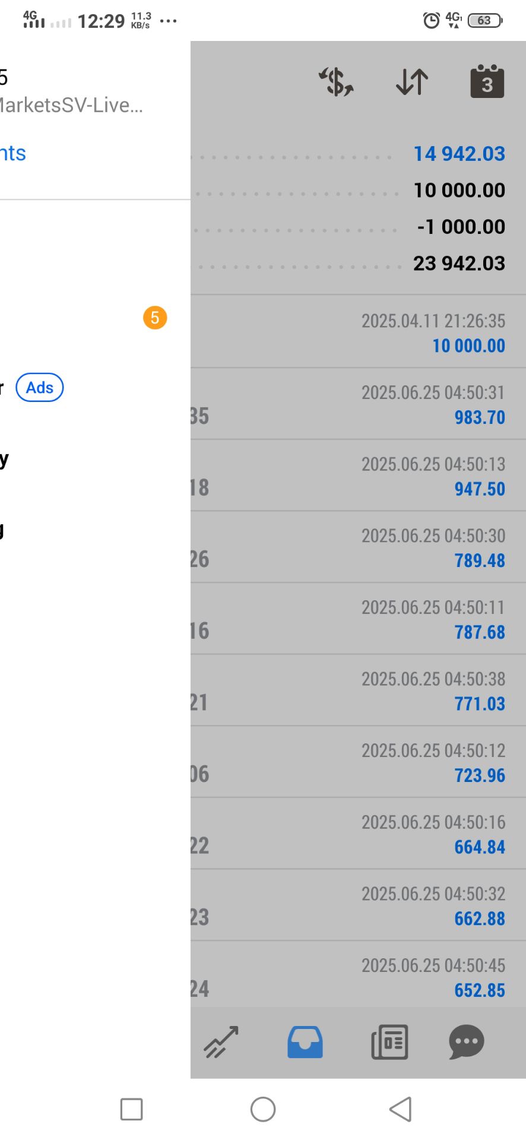Select the History inbox tab icon
This screenshot has height=1140, width=526.
(x=305, y=1042)
